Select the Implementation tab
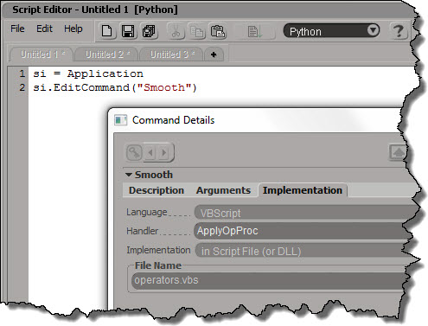 (x=303, y=190)
